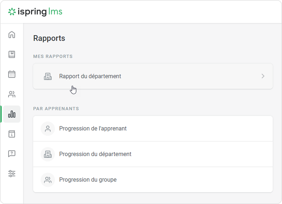Select the bar chart reports icon in sidebar
The height and width of the screenshot is (204, 282).
[x=12, y=114]
